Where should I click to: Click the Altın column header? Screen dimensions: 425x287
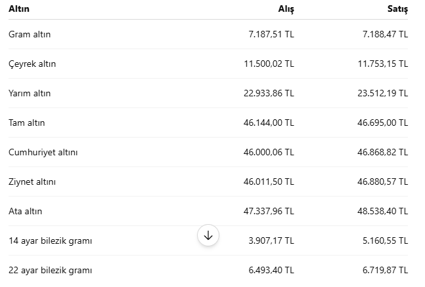tap(19, 9)
